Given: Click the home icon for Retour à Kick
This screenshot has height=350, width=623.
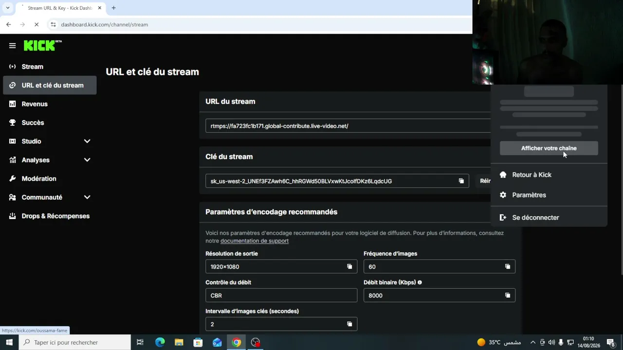Looking at the screenshot, I should pos(503,175).
